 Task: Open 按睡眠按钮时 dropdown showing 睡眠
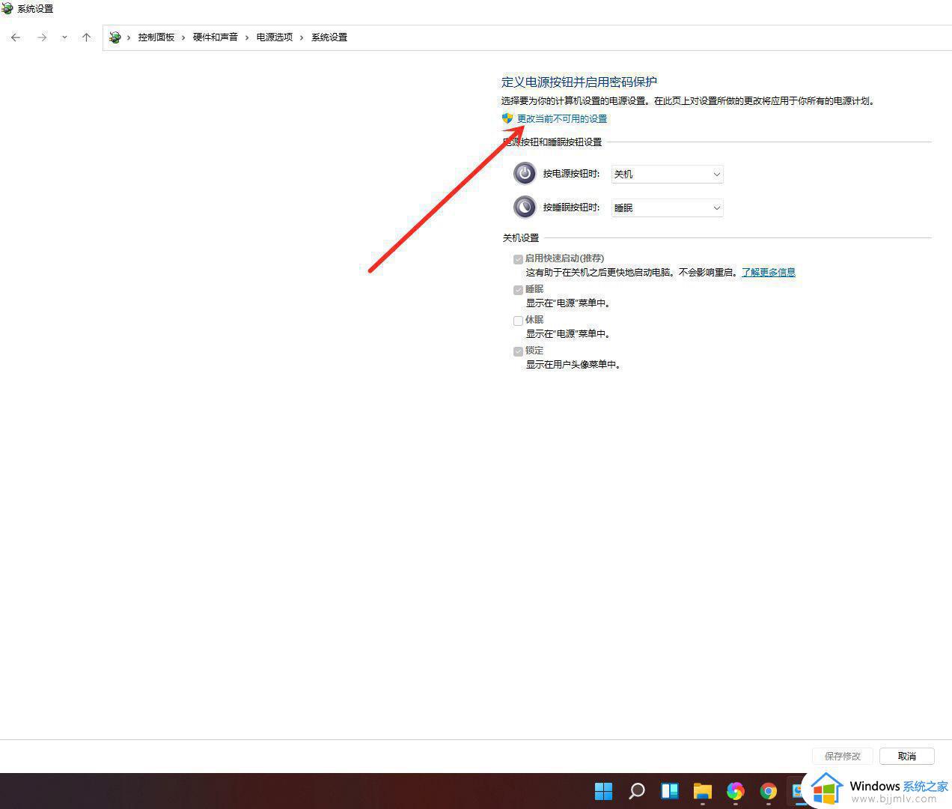[667, 207]
